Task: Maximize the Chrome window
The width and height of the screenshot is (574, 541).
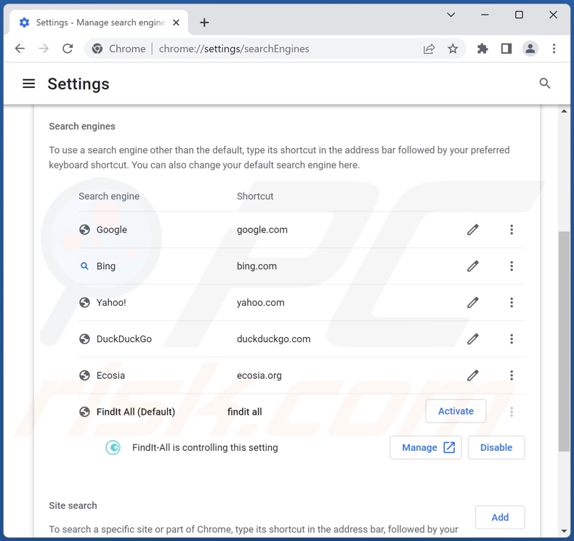Action: pos(519,15)
